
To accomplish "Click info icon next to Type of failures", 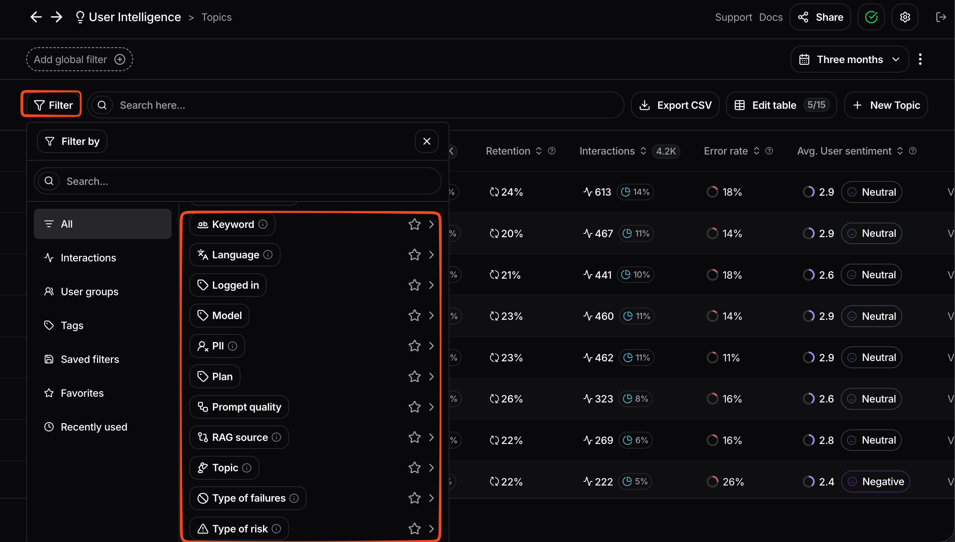I will tap(294, 498).
